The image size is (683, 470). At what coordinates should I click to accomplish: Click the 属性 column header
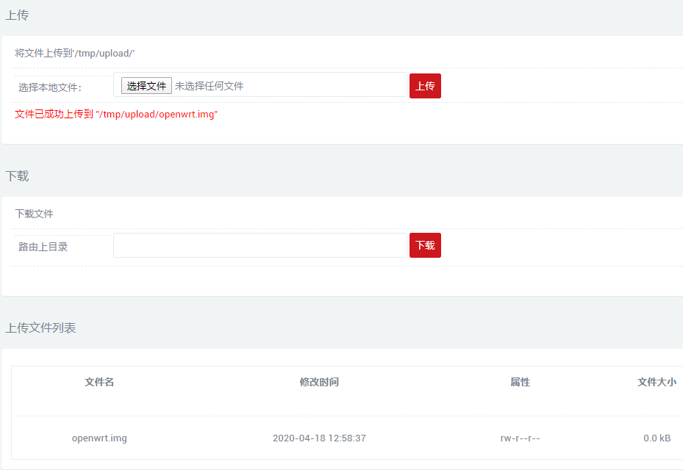(x=520, y=382)
